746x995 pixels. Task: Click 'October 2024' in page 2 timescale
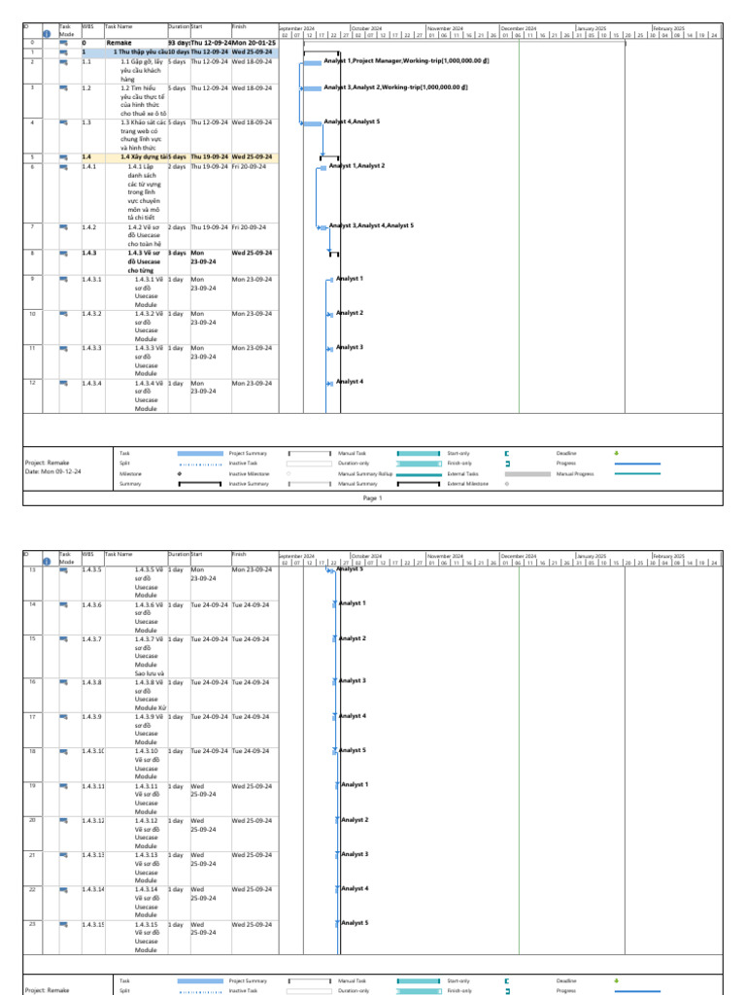pos(366,556)
